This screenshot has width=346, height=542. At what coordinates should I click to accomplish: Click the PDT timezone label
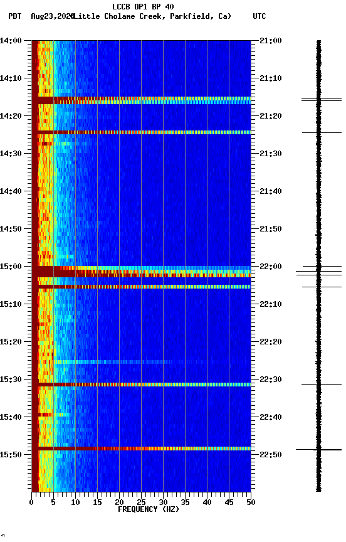click(15, 16)
